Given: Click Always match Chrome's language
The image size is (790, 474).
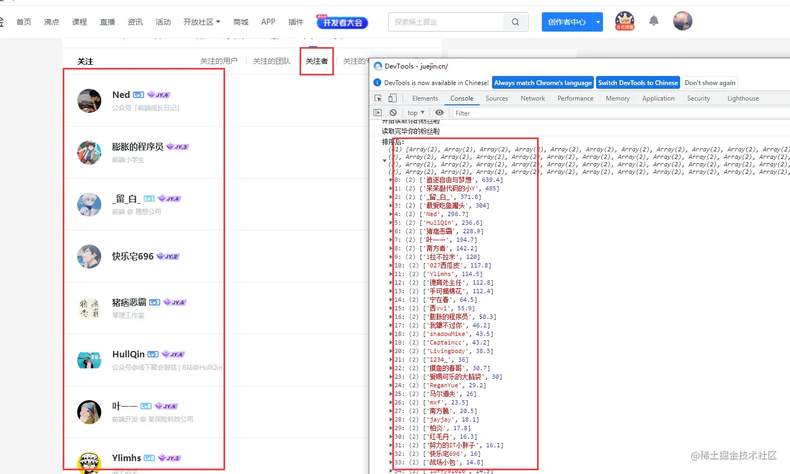Looking at the screenshot, I should click(543, 82).
